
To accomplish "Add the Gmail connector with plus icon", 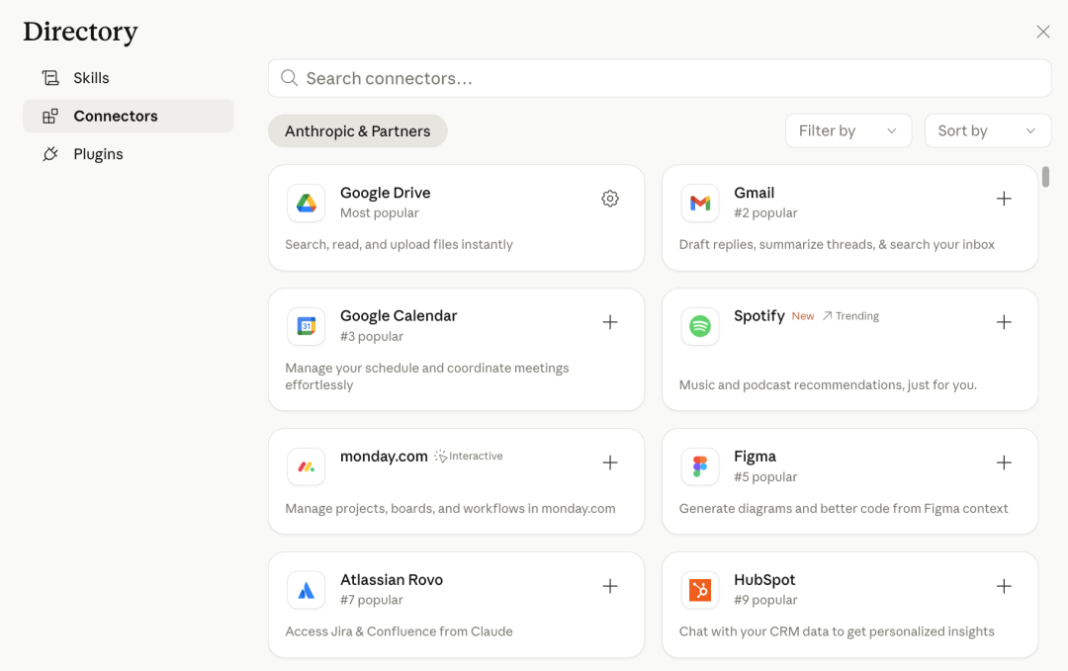I will (1004, 199).
